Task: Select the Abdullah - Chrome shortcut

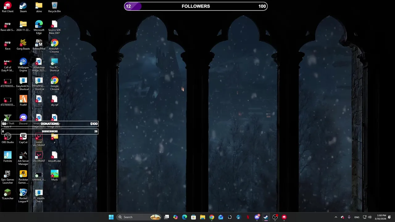Action: point(54,46)
